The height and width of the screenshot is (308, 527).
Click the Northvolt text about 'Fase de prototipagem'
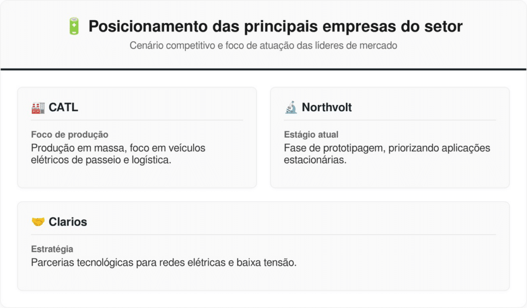coord(387,153)
